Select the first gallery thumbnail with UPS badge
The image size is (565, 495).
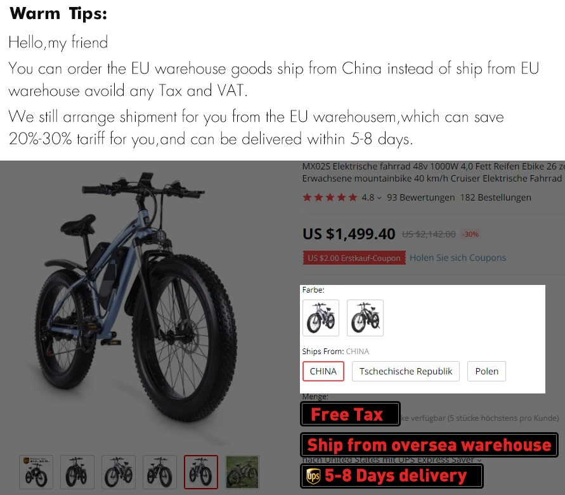click(x=36, y=472)
